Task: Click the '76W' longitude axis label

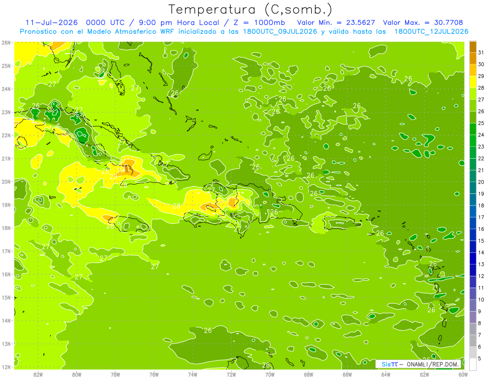Action: 154,374
